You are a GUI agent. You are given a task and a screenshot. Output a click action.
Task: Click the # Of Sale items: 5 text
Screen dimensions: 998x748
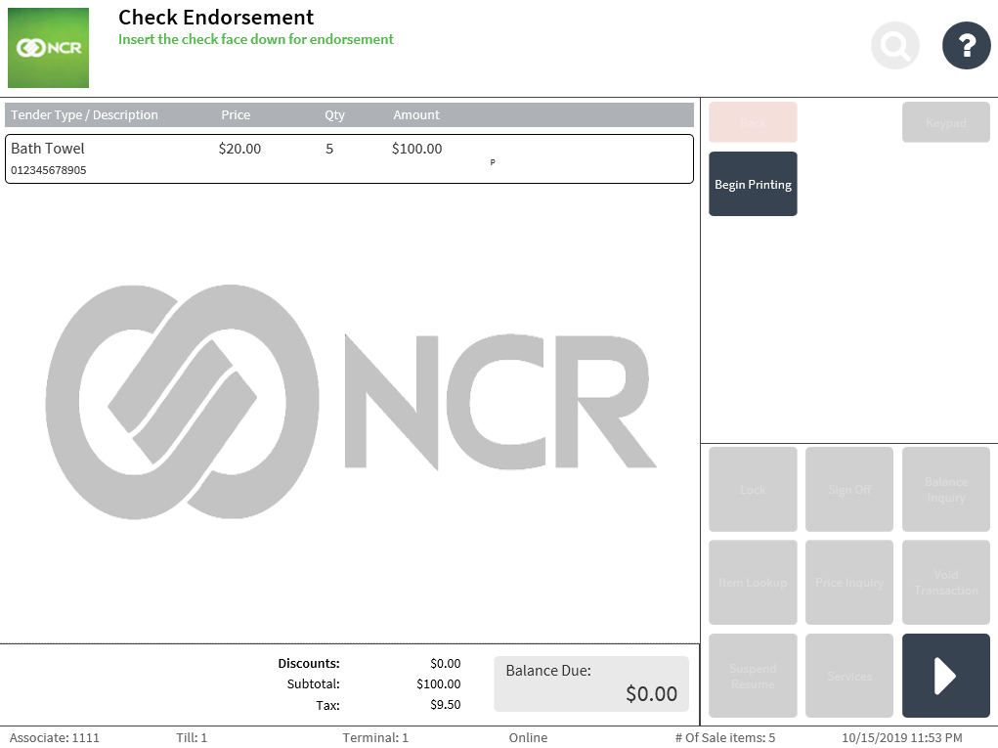point(725,738)
